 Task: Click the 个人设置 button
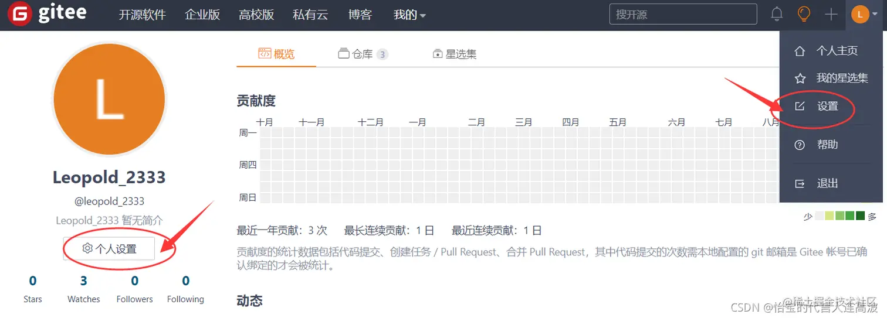click(x=109, y=249)
